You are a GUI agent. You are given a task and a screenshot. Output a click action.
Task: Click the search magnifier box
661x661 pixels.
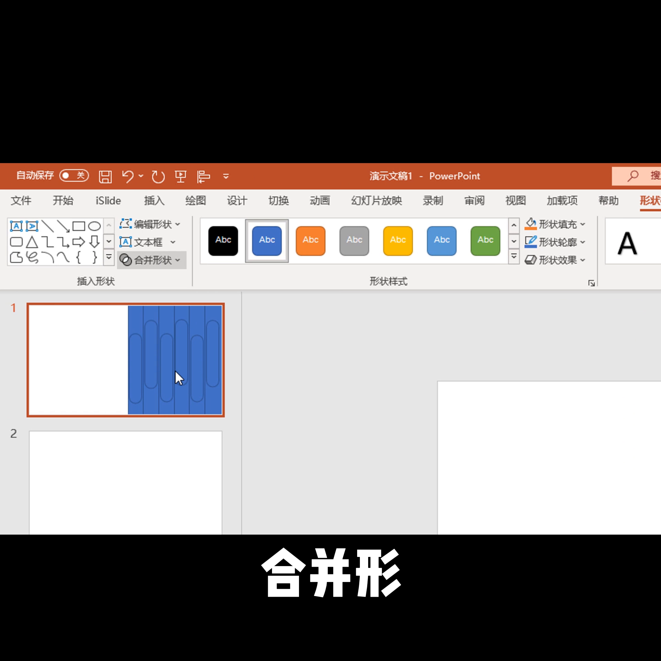637,176
